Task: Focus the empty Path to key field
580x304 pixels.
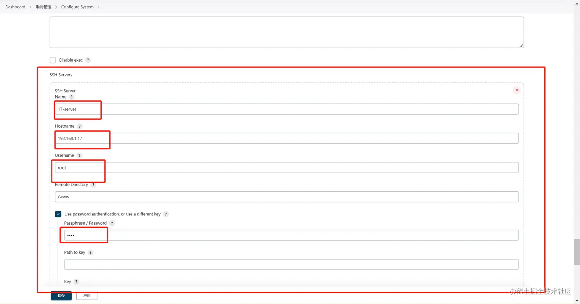Action: (291, 265)
